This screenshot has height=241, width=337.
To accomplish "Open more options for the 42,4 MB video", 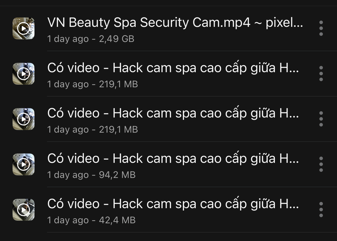I will (x=321, y=209).
